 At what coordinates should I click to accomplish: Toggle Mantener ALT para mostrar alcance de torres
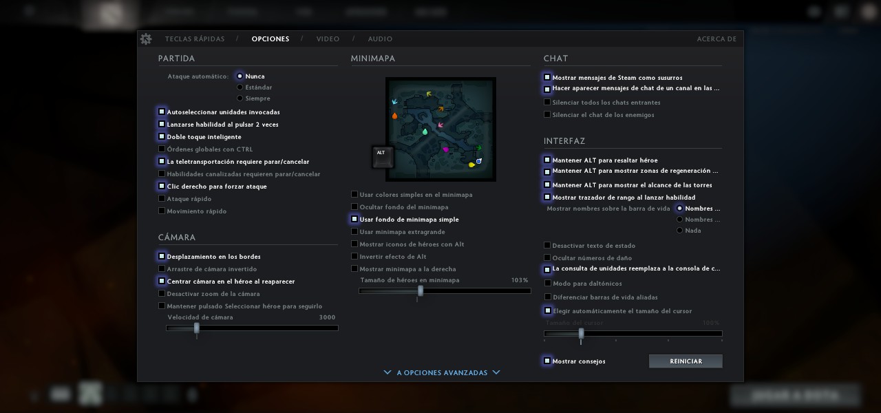(x=547, y=184)
